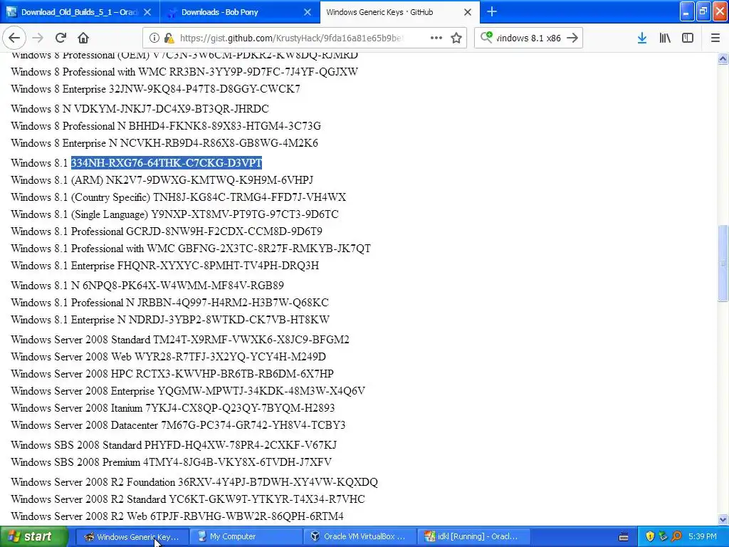This screenshot has width=729, height=547.
Task: Click Windows 8.1 N 6NPQ8 key line
Action: (x=147, y=285)
